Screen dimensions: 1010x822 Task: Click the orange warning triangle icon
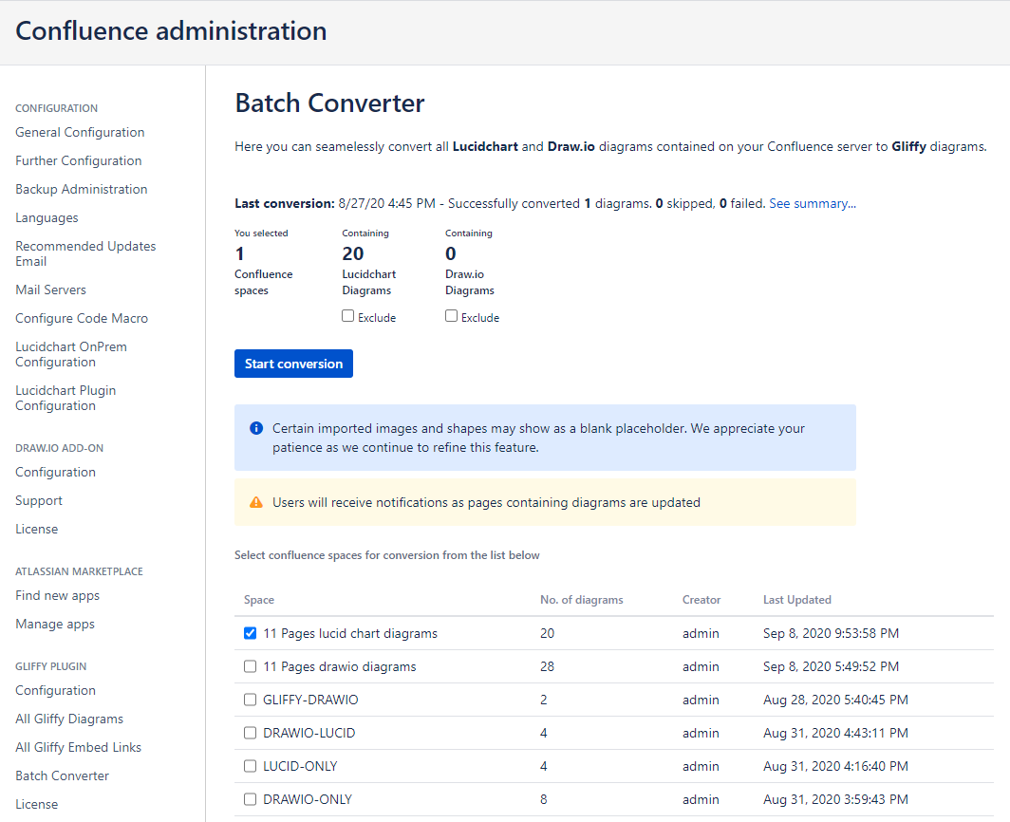(255, 502)
